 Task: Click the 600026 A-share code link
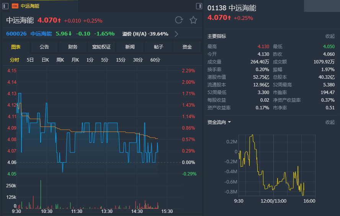pos(16,34)
